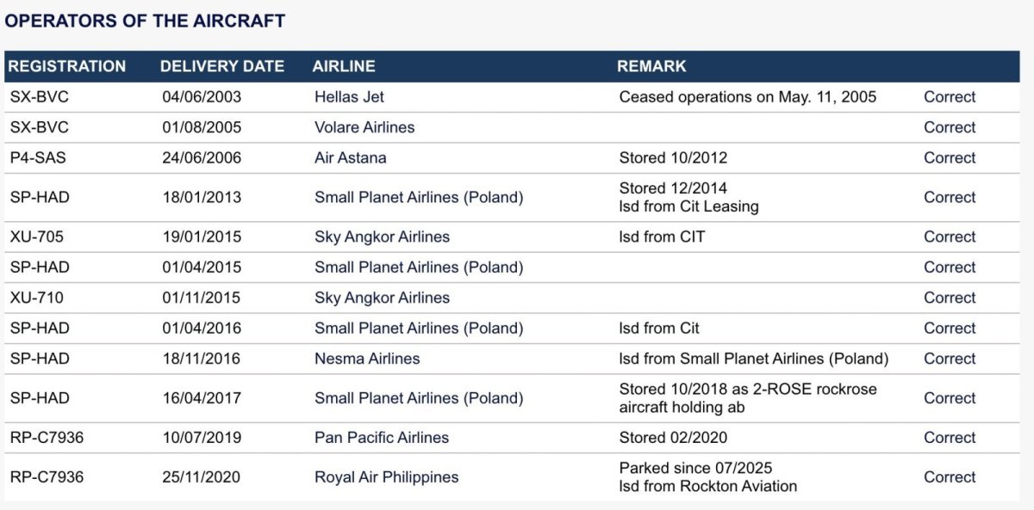Click Correct in the Hellas Jet row

950,97
